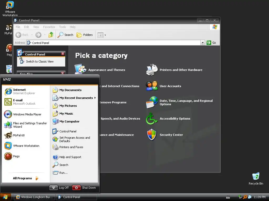Image resolution: width=269 pixels, height=201 pixels.
Task: Open Security Center category
Action: [164, 135]
